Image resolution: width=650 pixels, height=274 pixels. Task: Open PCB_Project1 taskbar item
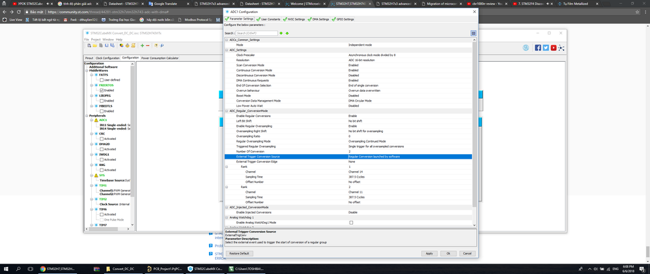click(163, 269)
